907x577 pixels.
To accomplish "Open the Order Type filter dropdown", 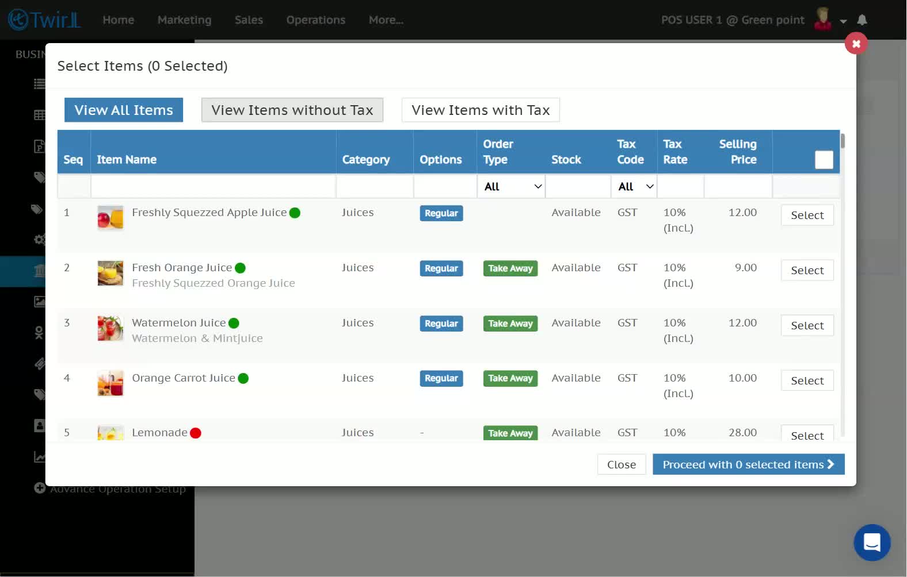I will tap(511, 186).
